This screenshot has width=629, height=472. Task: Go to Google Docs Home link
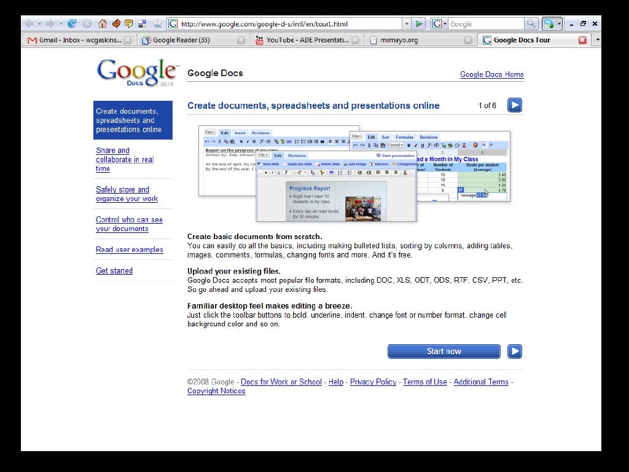pos(492,74)
